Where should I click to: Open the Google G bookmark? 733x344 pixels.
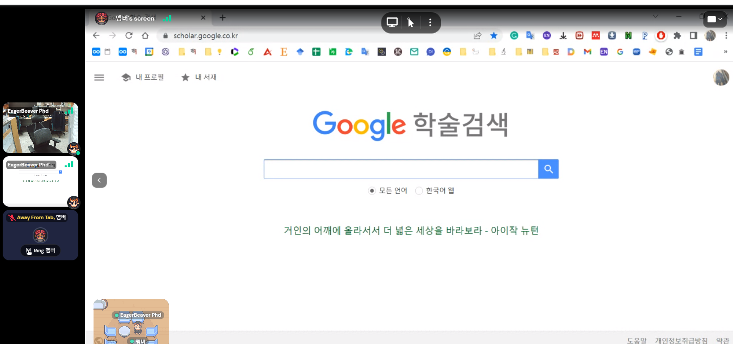pyautogui.click(x=620, y=52)
